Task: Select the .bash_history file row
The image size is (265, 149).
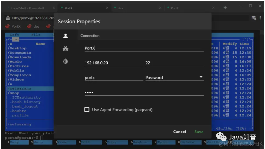Action: [x=30, y=102]
